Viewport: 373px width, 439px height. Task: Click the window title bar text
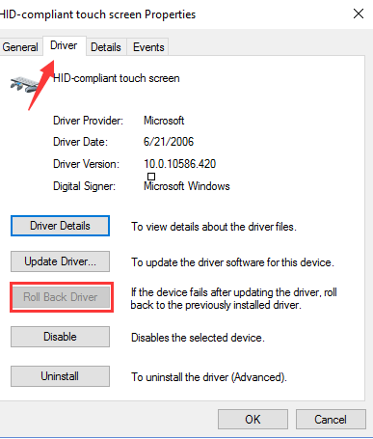click(97, 14)
